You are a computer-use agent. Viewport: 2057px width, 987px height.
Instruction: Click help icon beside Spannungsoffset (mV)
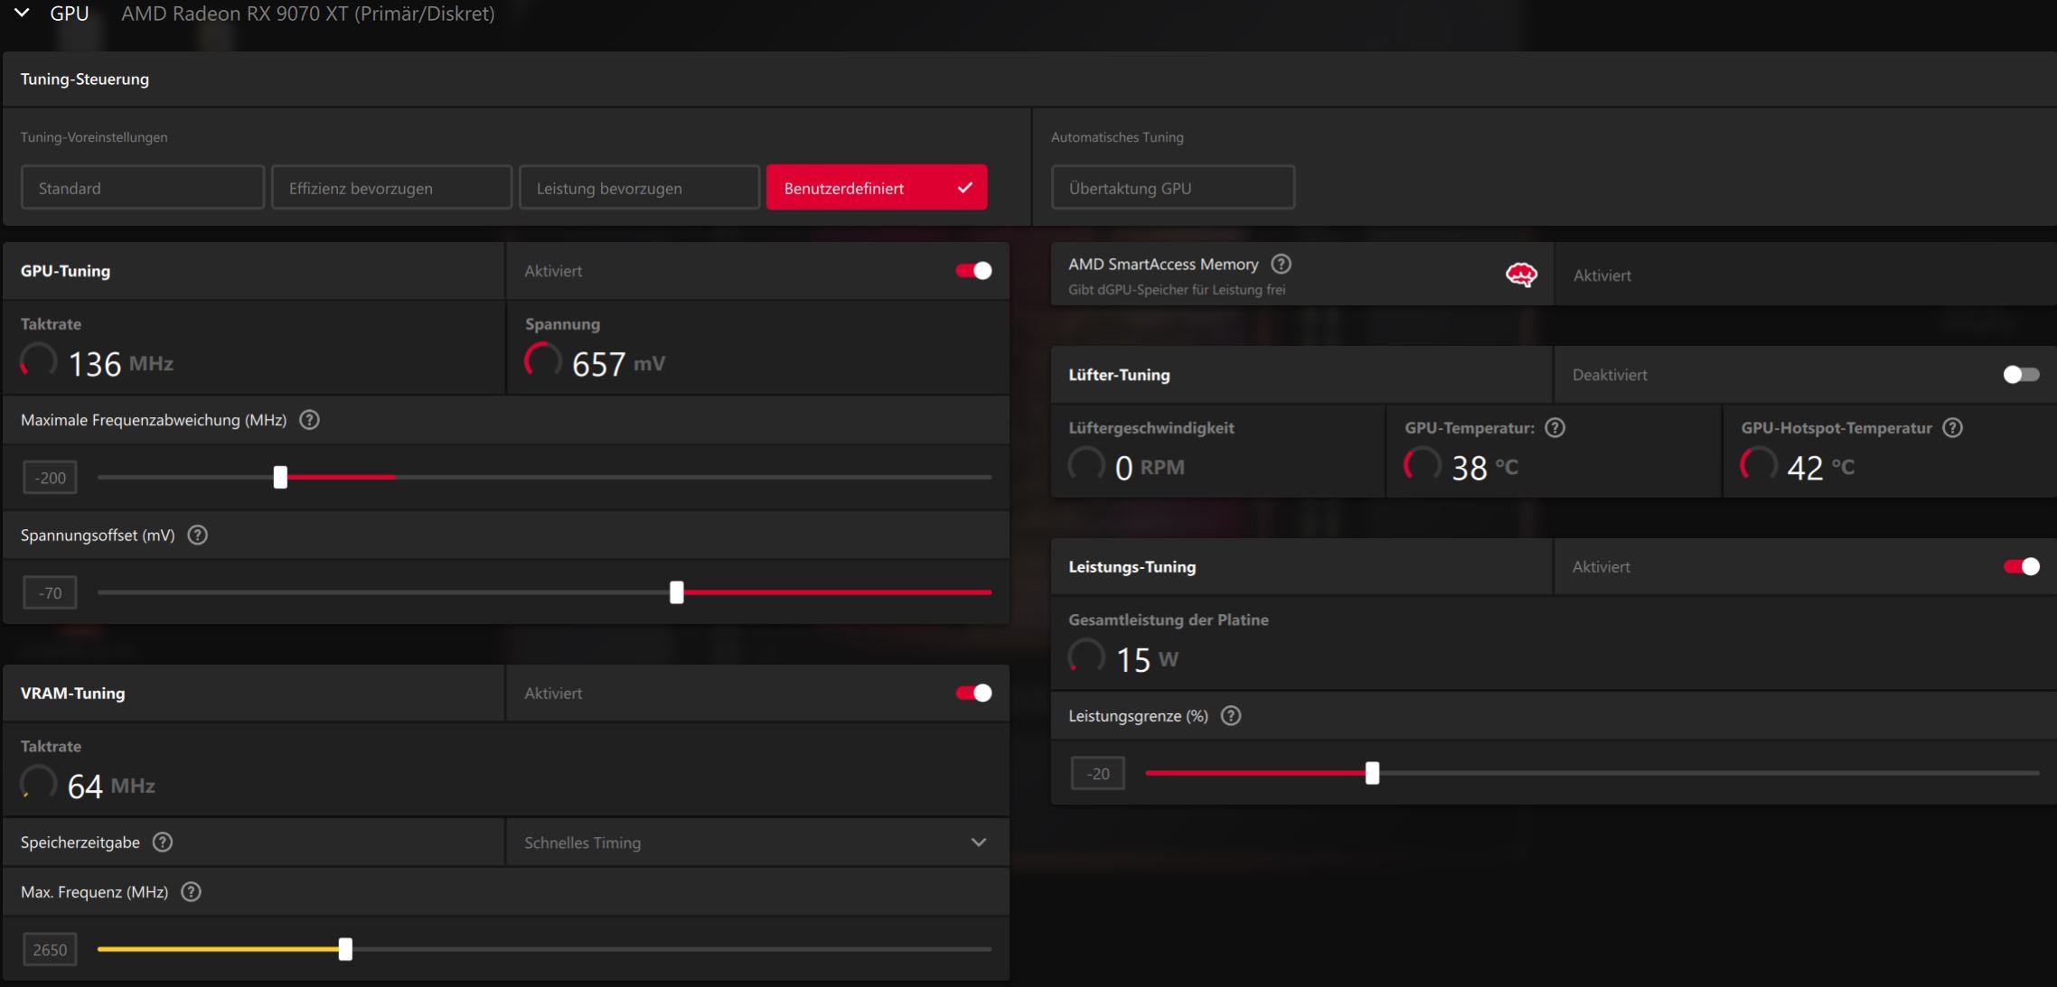coord(197,535)
